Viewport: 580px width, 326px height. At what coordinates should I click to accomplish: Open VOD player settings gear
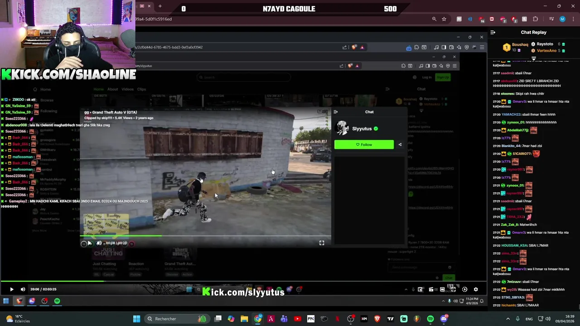[x=476, y=289]
